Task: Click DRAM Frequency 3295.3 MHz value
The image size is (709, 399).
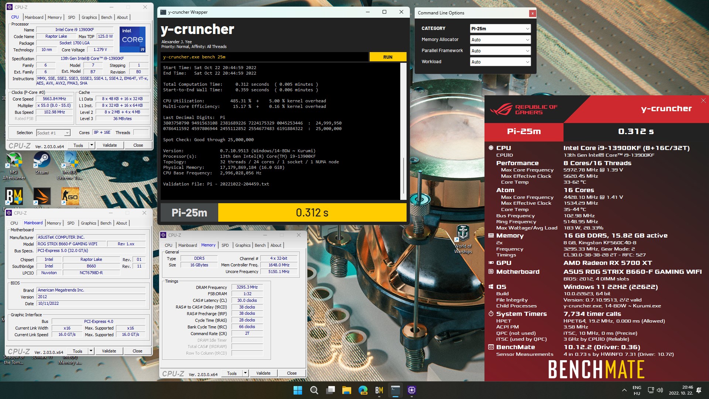Action: 247,287
